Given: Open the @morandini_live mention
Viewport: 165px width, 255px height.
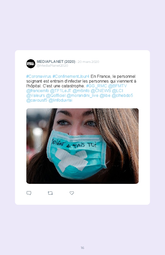Looking at the screenshot, I should point(82,96).
